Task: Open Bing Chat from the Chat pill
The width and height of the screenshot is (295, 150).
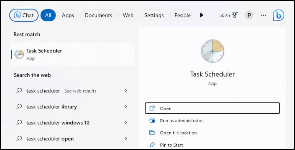Action: [24, 15]
